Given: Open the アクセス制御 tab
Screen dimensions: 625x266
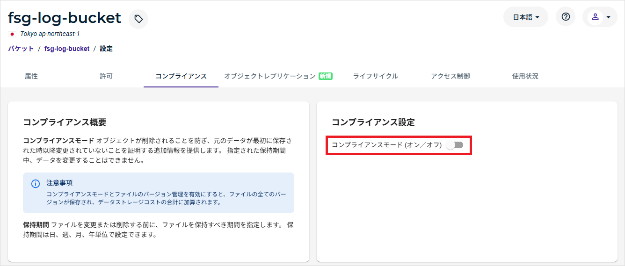Looking at the screenshot, I should [x=451, y=76].
